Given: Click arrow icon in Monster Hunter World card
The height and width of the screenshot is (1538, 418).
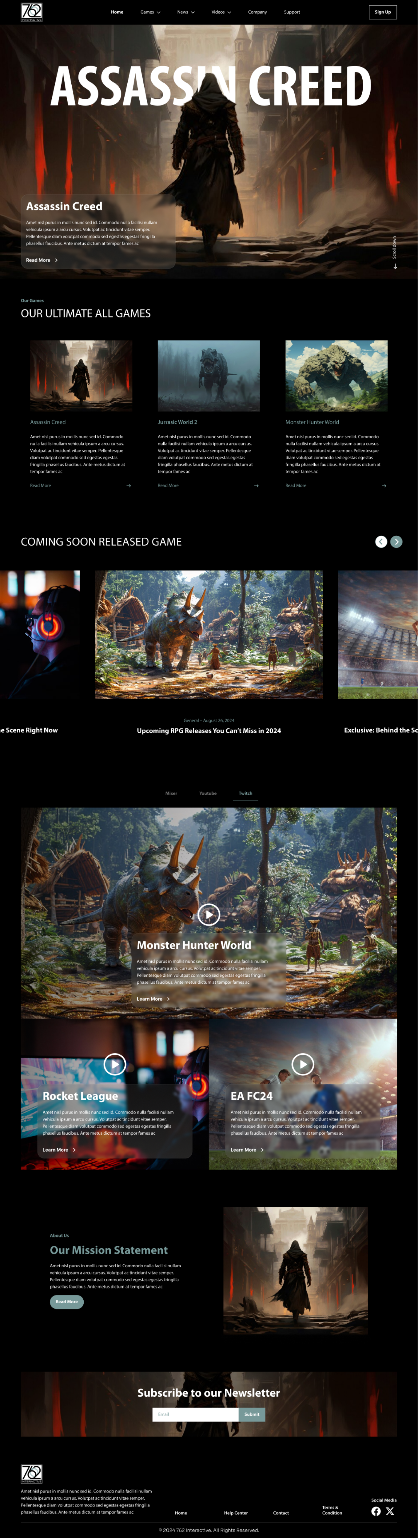Looking at the screenshot, I should pos(384,485).
